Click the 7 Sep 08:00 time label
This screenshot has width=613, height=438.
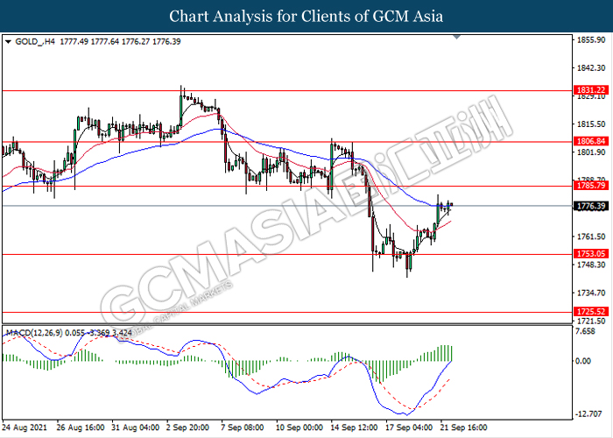pyautogui.click(x=243, y=427)
